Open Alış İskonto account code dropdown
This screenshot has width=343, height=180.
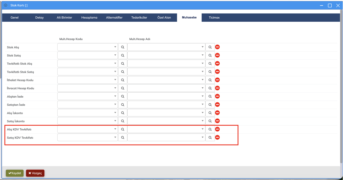(115, 113)
